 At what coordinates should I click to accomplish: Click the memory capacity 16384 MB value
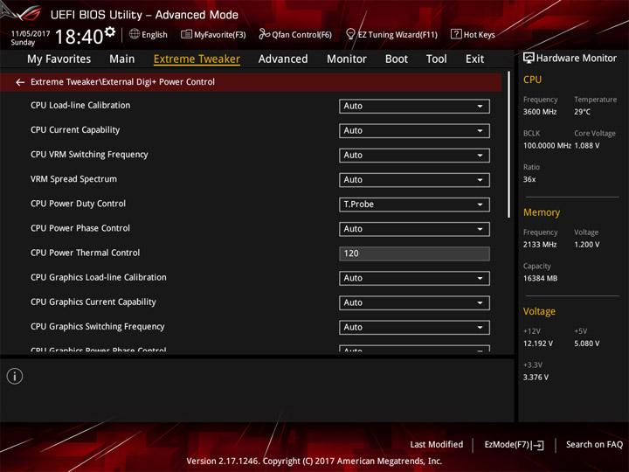point(540,279)
